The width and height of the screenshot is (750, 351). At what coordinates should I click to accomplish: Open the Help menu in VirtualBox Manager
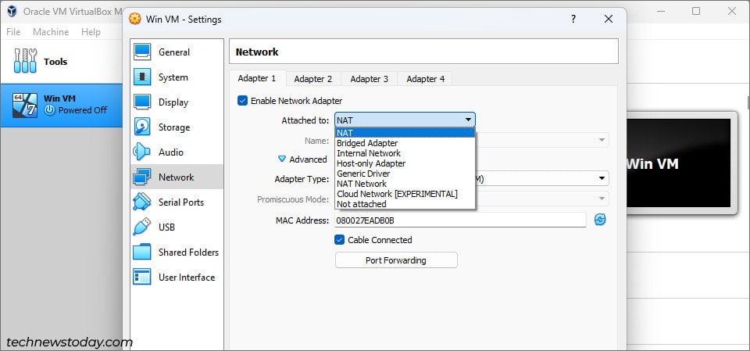(91, 31)
